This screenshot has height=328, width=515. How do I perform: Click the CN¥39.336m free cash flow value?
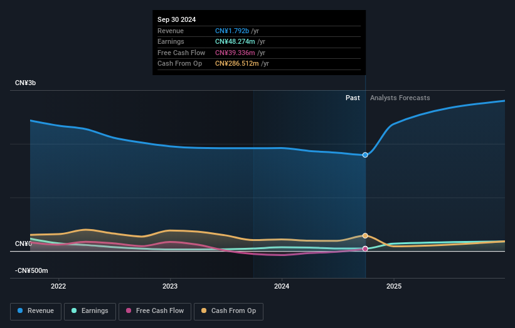click(x=235, y=53)
